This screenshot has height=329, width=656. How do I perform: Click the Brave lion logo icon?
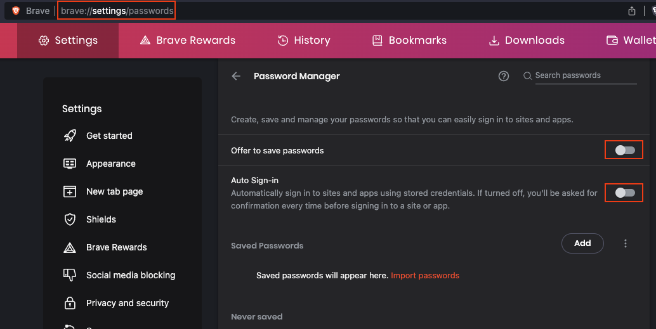click(16, 10)
